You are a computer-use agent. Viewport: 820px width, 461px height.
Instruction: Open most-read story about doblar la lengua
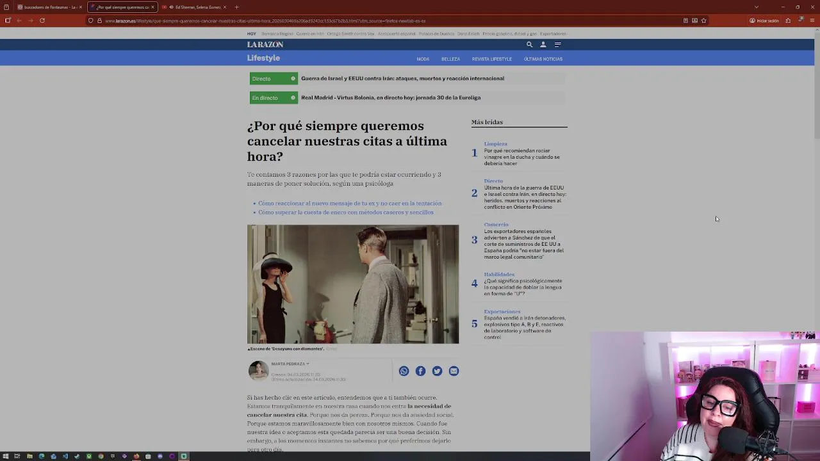click(523, 287)
